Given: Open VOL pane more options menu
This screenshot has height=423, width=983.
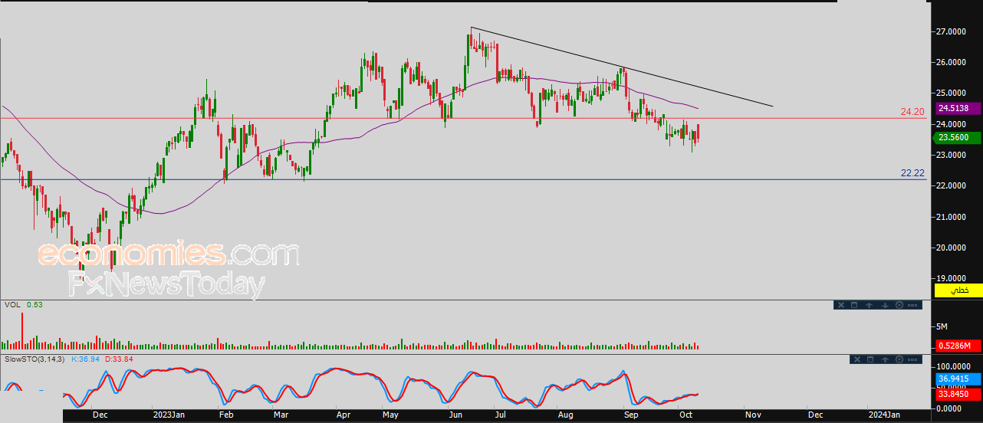Looking at the screenshot, I should [x=912, y=305].
